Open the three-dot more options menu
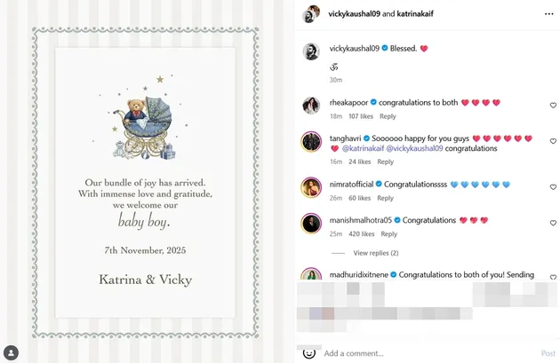The image size is (560, 363). (x=549, y=14)
